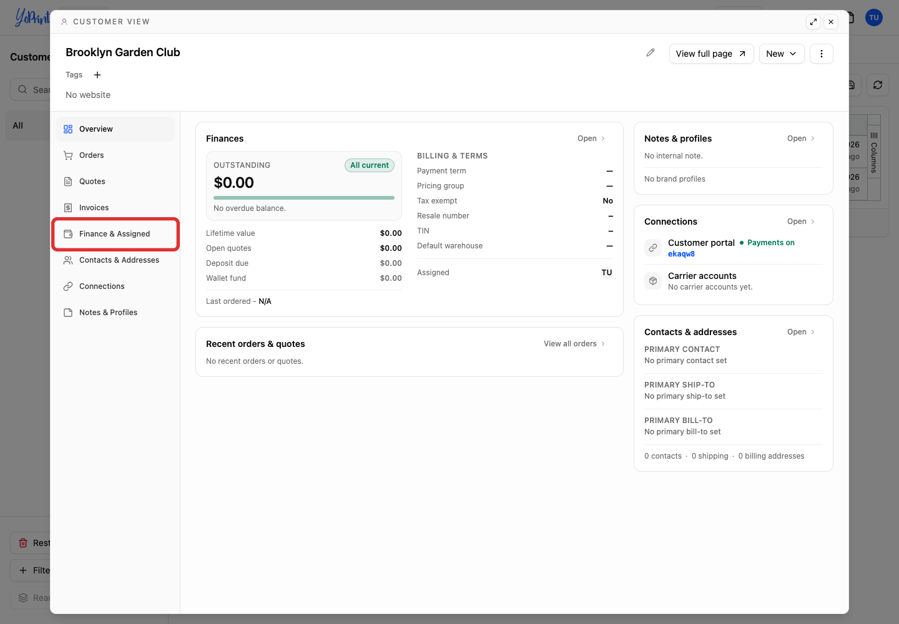
Task: Open the Notes & profiles card
Action: tap(801, 139)
